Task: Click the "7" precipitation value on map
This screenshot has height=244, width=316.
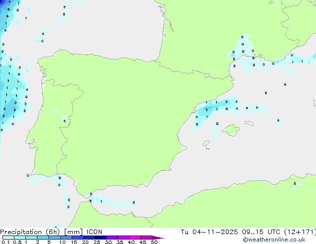Action: pyautogui.click(x=9, y=2)
